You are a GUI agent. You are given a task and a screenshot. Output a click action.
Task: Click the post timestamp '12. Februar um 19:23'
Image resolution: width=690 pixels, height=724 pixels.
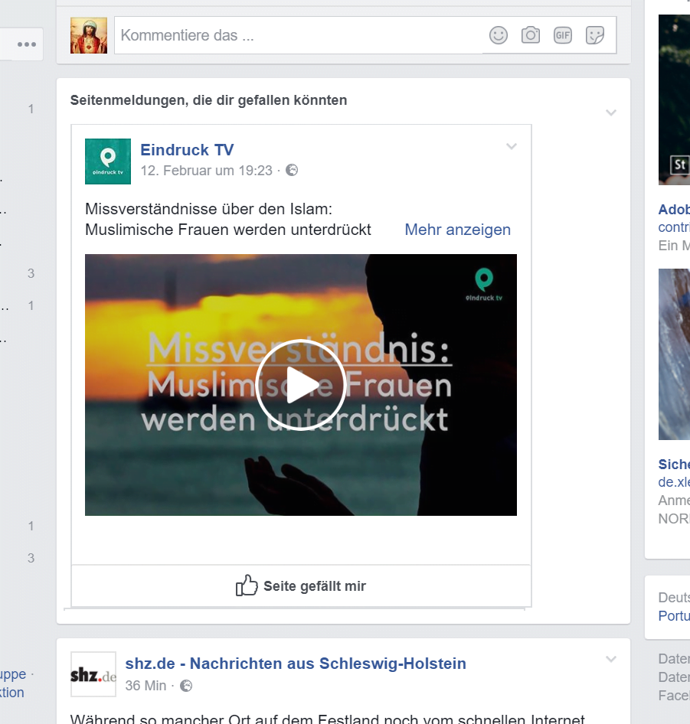(x=207, y=171)
